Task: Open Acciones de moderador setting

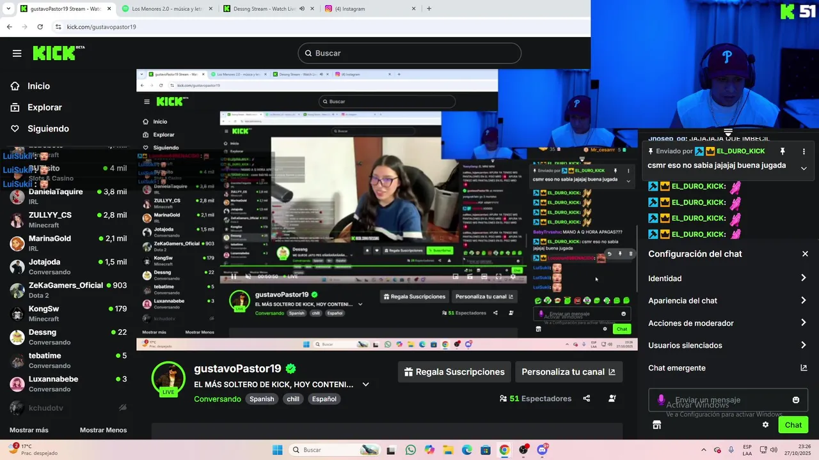Action: click(728, 323)
